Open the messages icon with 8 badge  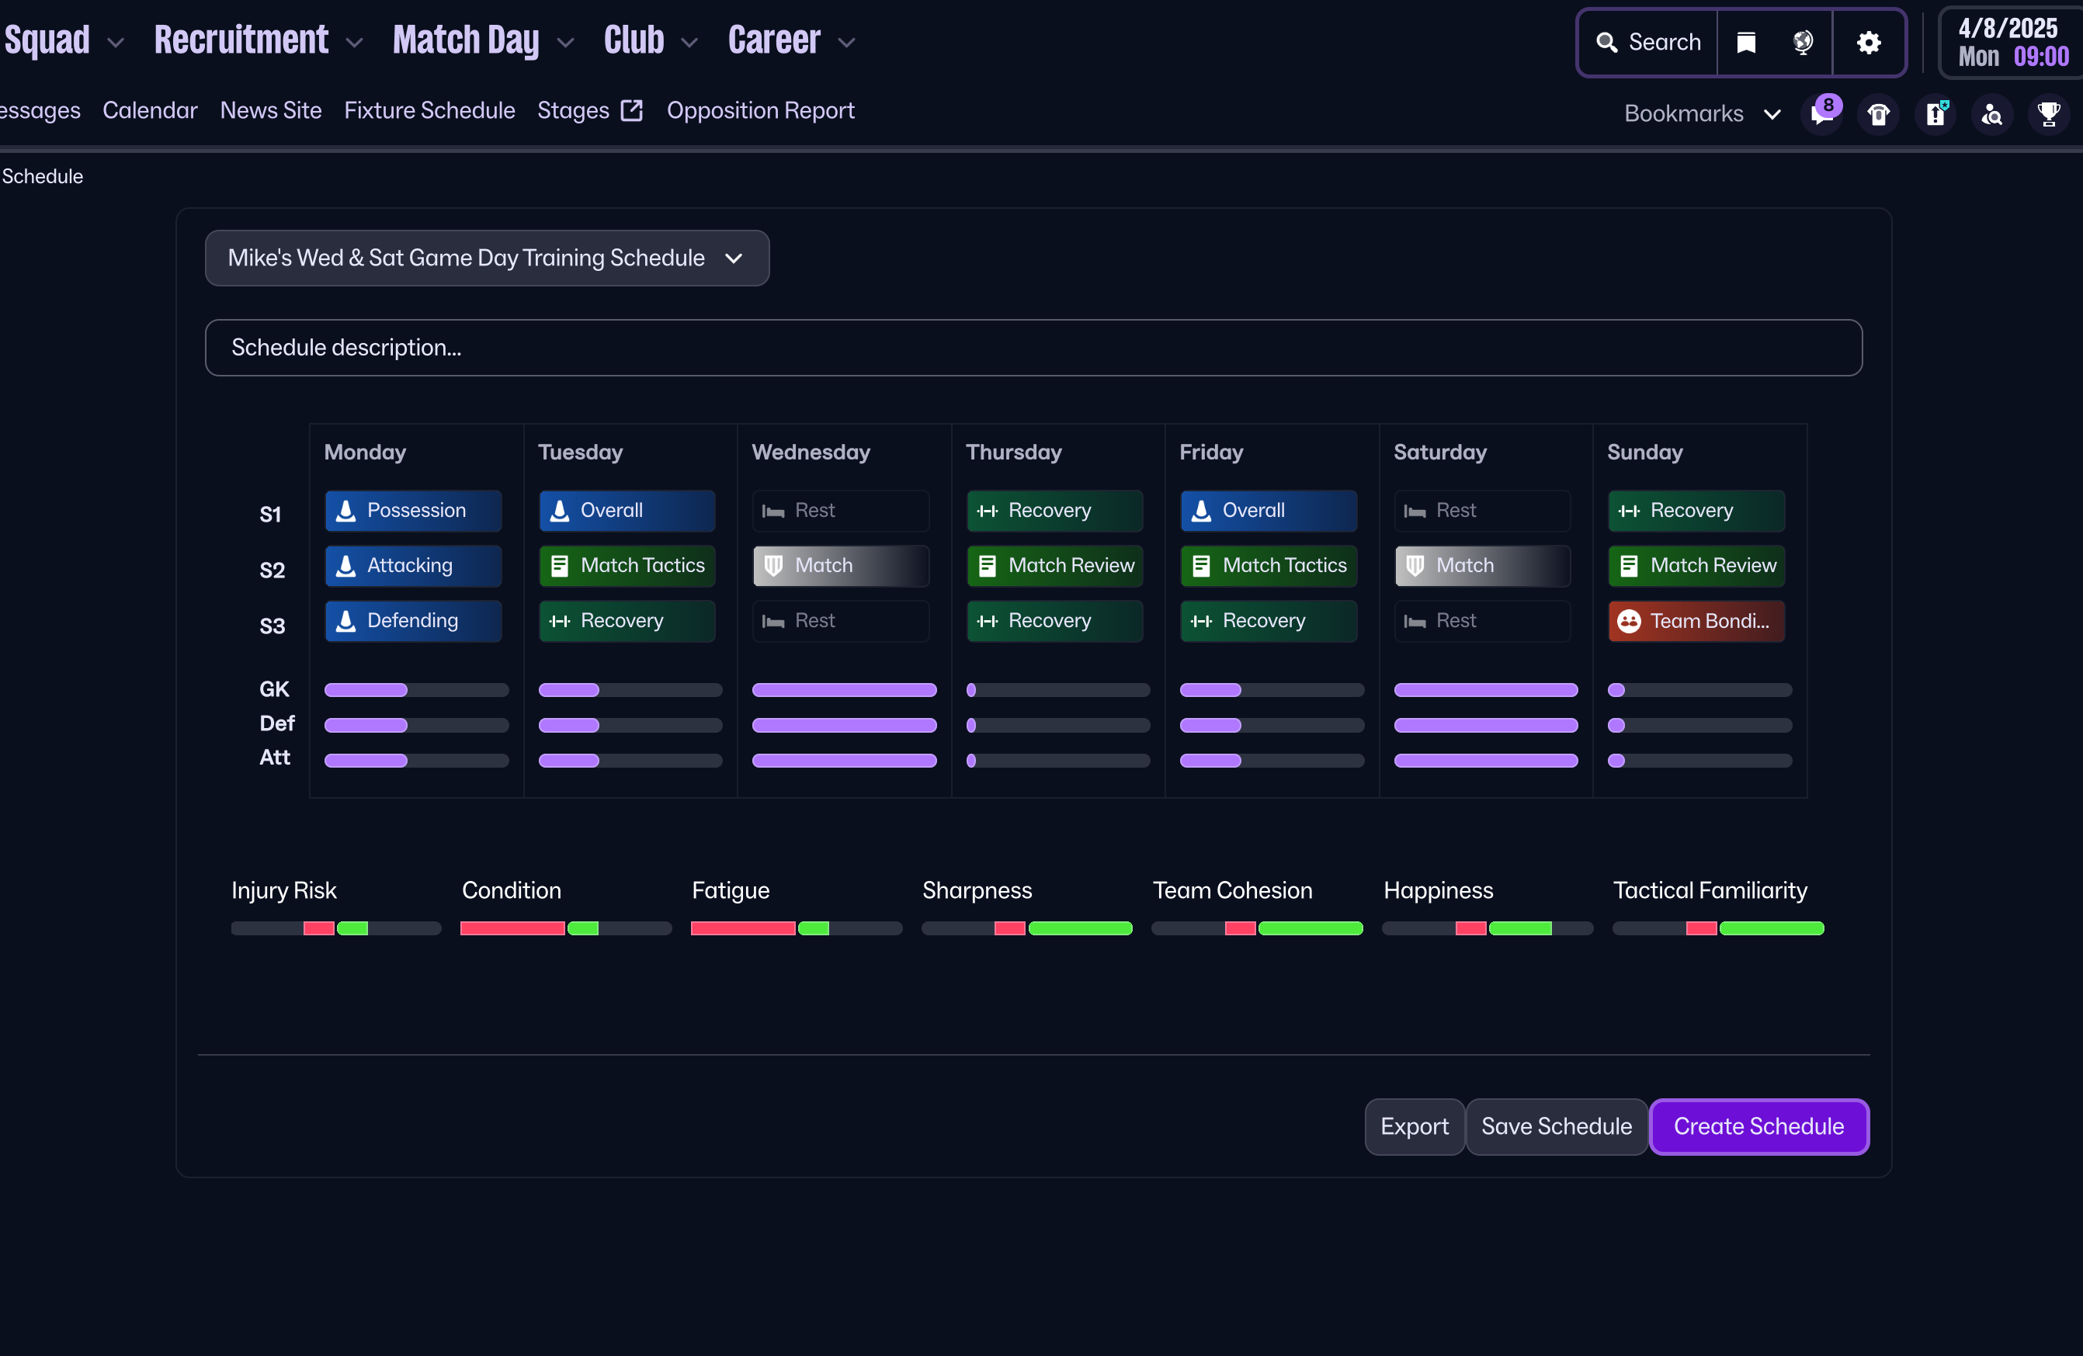click(1822, 114)
